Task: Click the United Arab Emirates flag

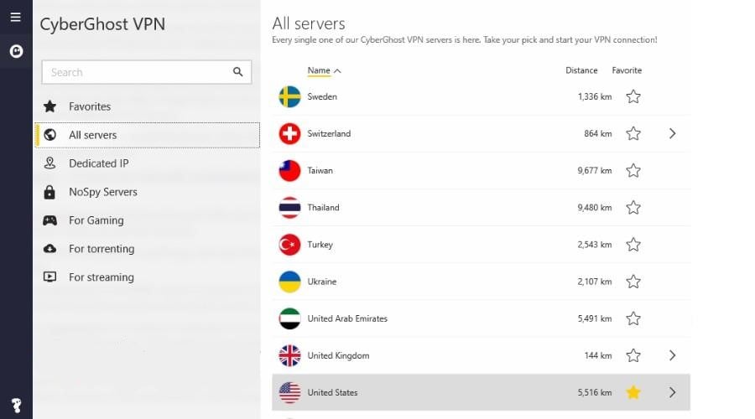Action: click(x=289, y=318)
